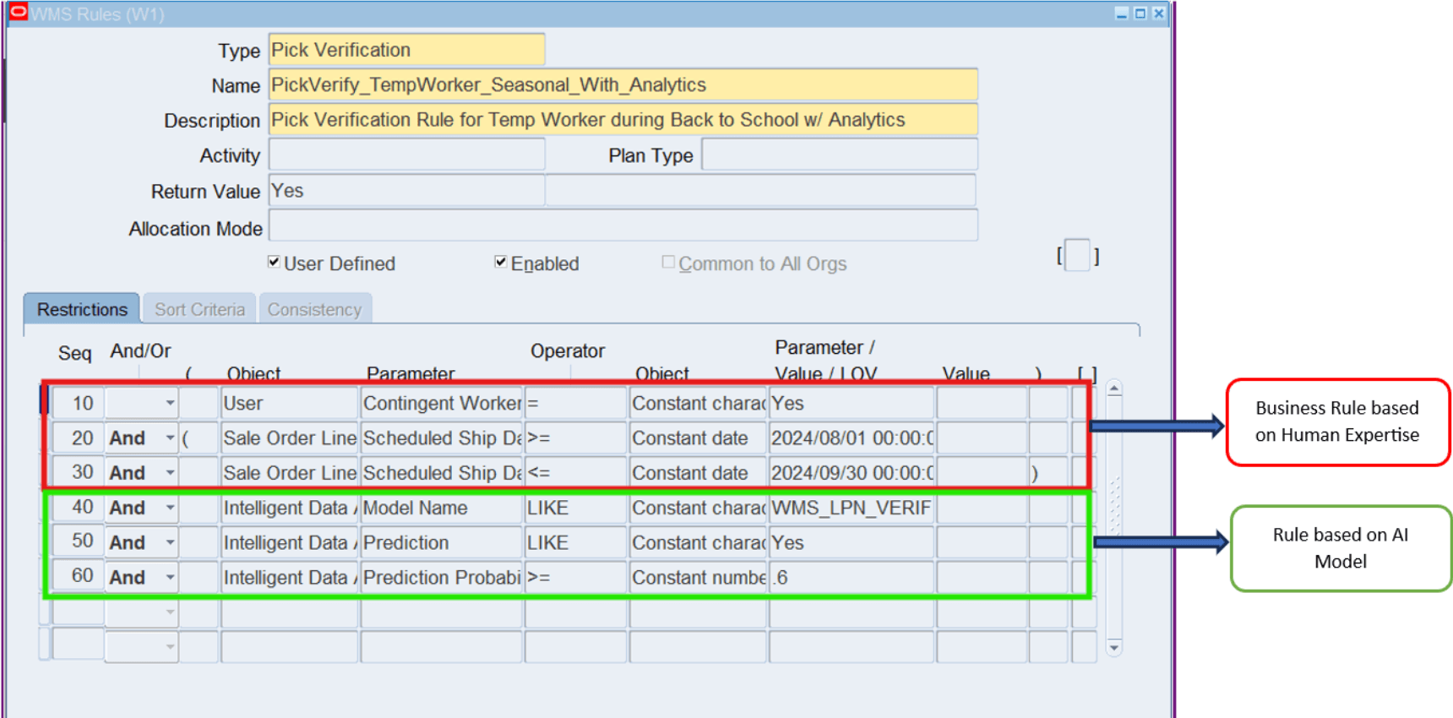
Task: Click the Prediction parameter cell in row 50
Action: click(x=441, y=542)
